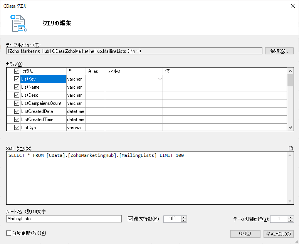Click the 値 column header
The image size is (299, 244).
coord(225,71)
